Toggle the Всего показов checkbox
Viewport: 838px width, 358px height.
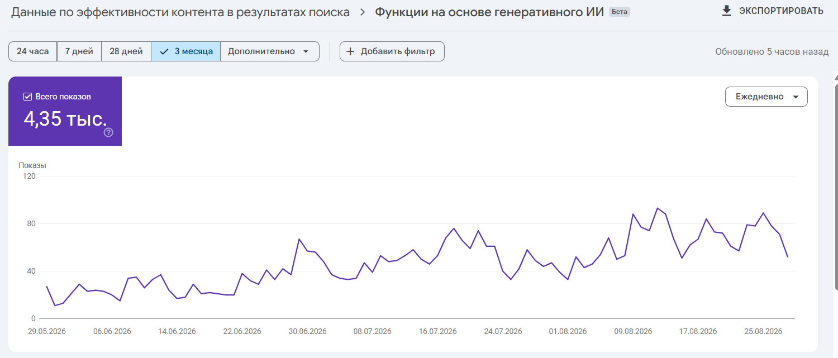[x=27, y=97]
